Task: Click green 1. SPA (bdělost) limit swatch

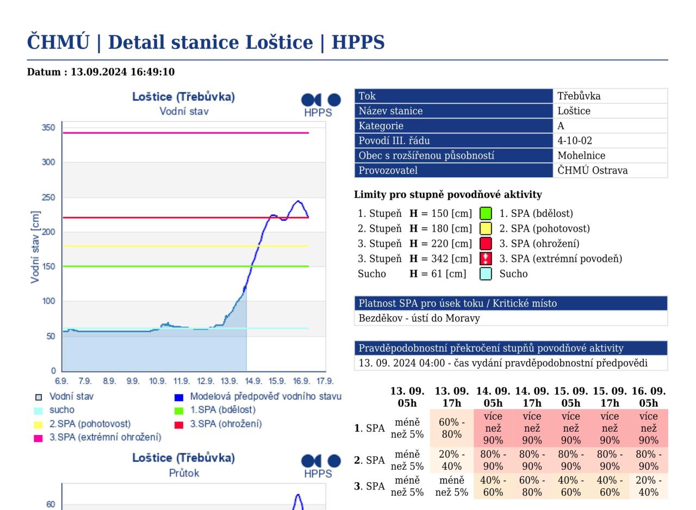Action: [486, 214]
